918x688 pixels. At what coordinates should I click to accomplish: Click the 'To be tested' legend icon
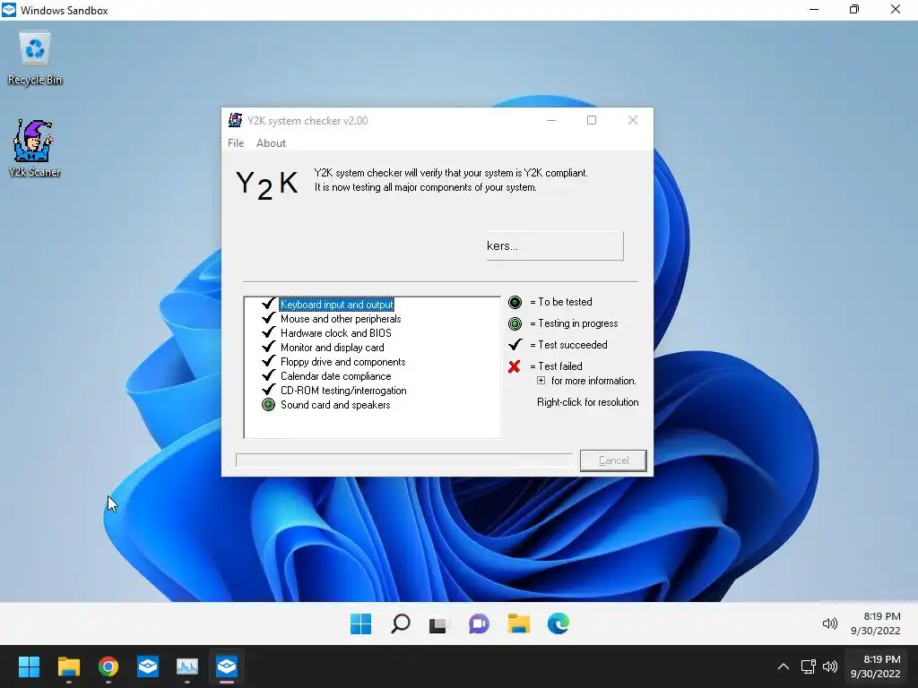pos(515,302)
